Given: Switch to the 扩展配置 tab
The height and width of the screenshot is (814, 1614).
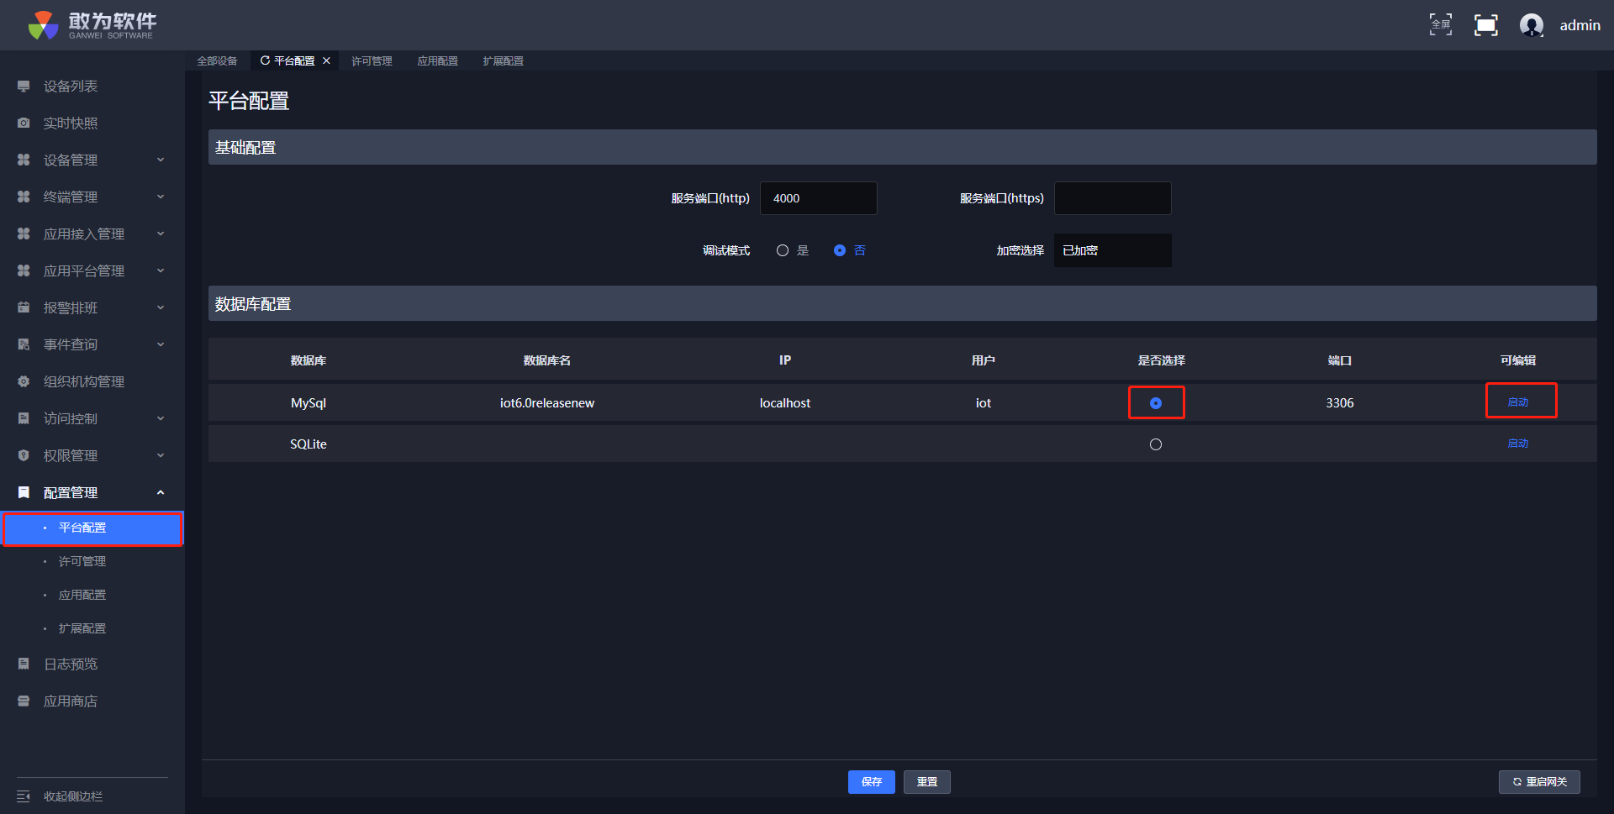Looking at the screenshot, I should pos(504,61).
